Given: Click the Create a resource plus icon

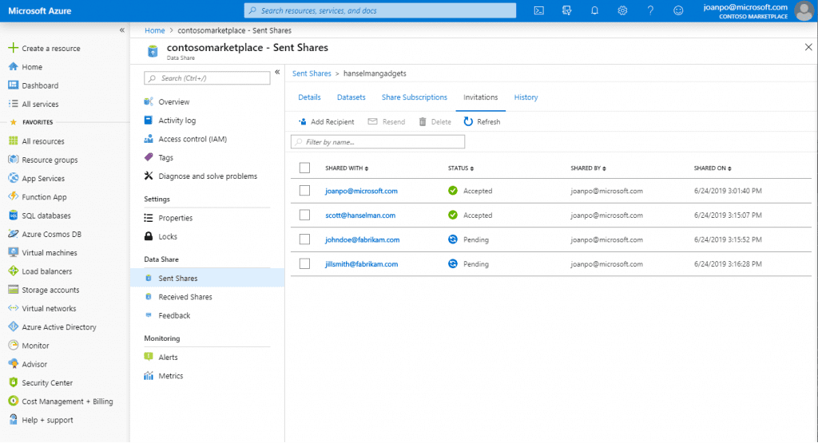Looking at the screenshot, I should (13, 48).
